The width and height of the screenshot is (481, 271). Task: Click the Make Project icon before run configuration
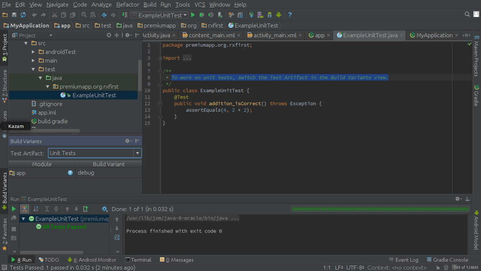point(125,15)
